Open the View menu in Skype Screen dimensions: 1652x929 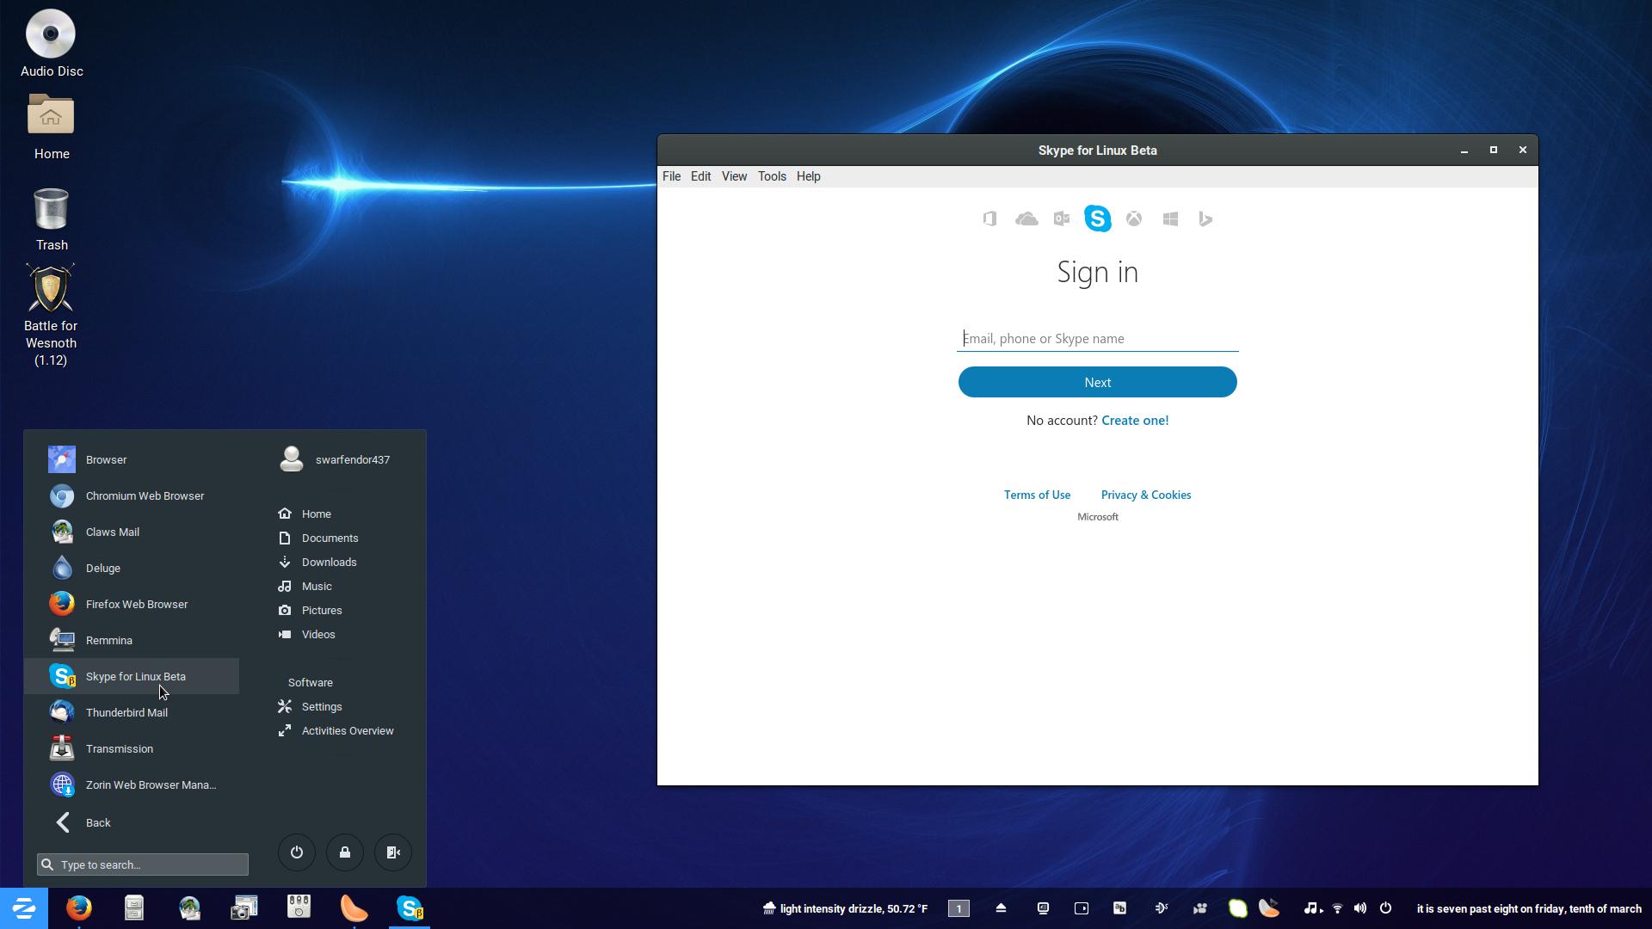point(733,176)
